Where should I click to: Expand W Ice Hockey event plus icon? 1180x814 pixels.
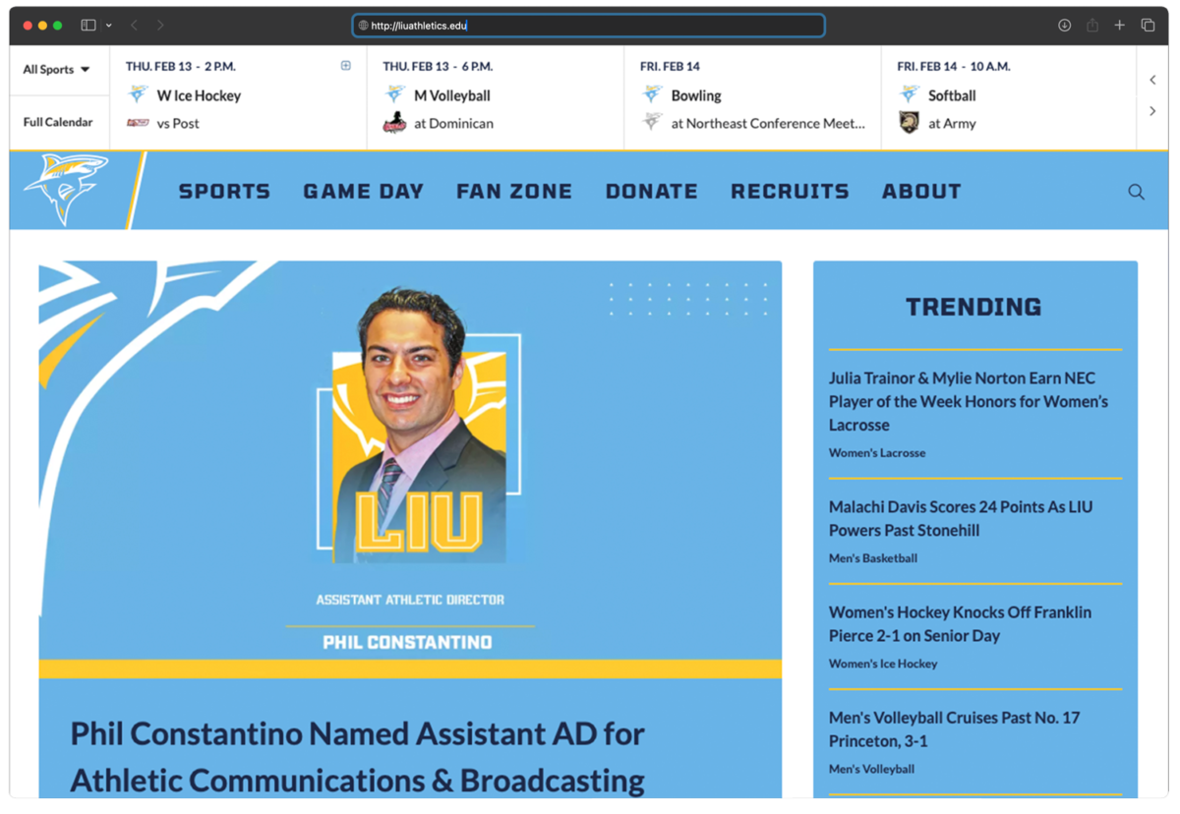point(346,66)
